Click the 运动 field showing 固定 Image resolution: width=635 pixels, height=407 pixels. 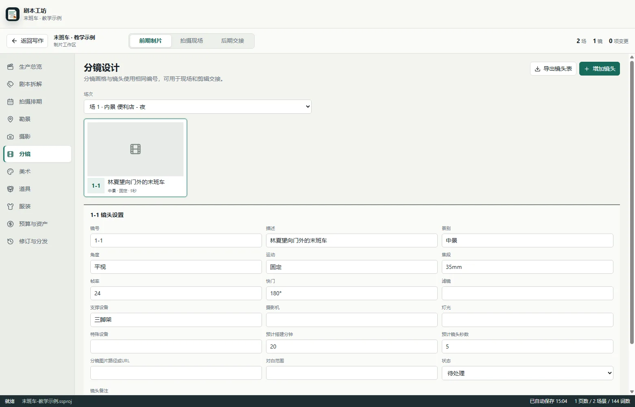point(352,267)
